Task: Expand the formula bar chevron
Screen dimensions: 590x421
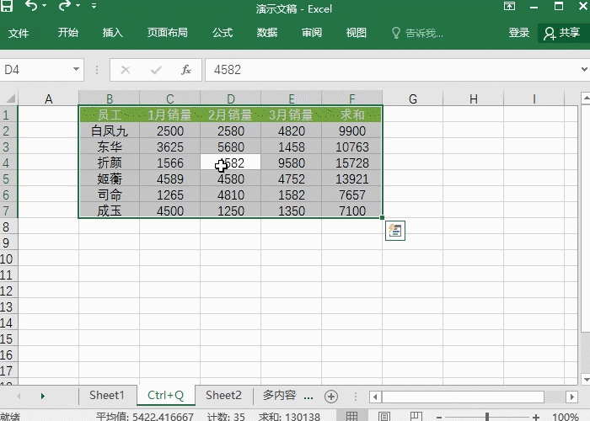Action: [584, 70]
